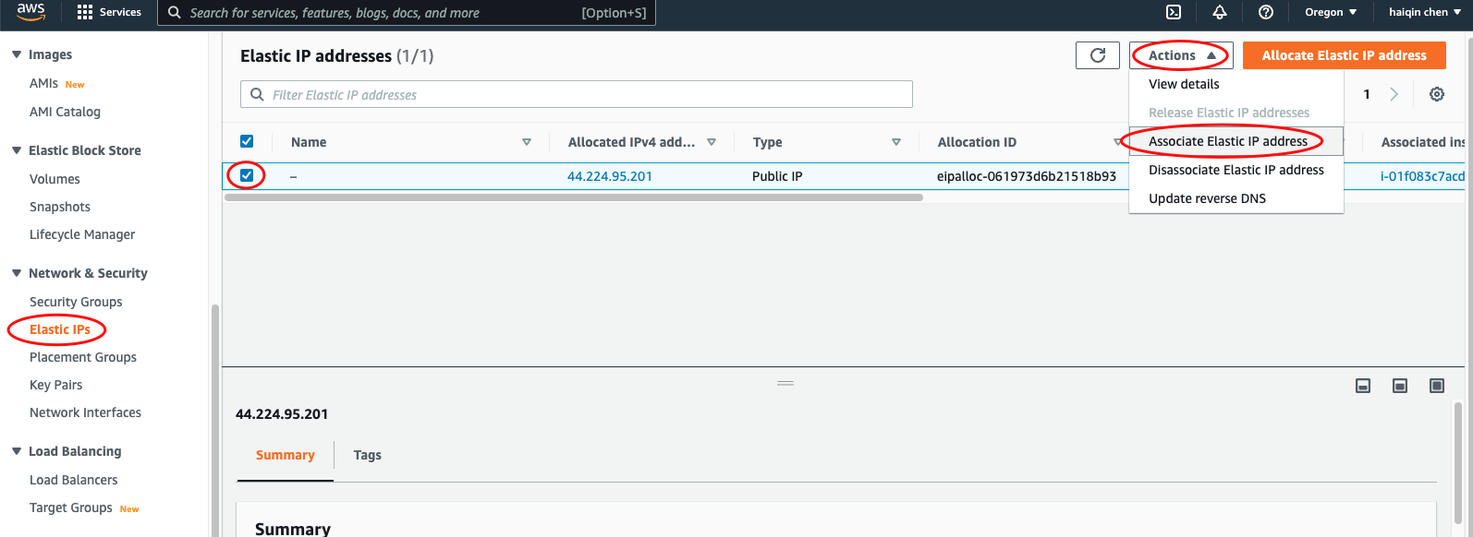Screen dimensions: 1473x537
Task: Open the AWS home logo
Action: [30, 12]
